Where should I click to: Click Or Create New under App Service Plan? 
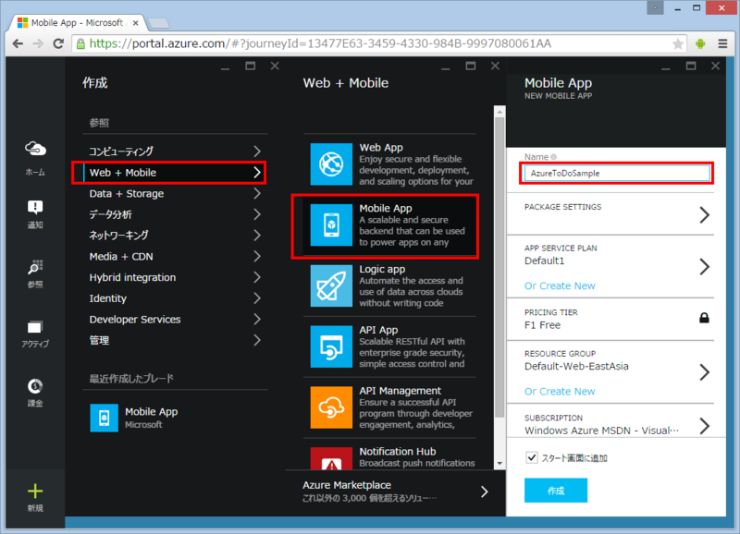tap(560, 286)
